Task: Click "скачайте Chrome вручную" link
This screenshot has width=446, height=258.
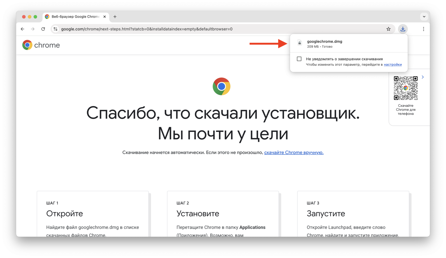Action: pos(294,152)
